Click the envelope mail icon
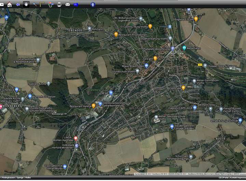Image resolution: width=246 pixels, height=181 pixels. coord(68,4)
